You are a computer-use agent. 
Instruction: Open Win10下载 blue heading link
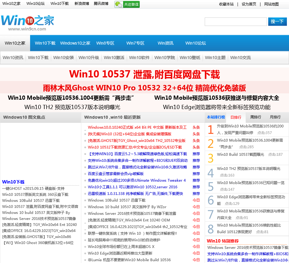click(x=13, y=182)
